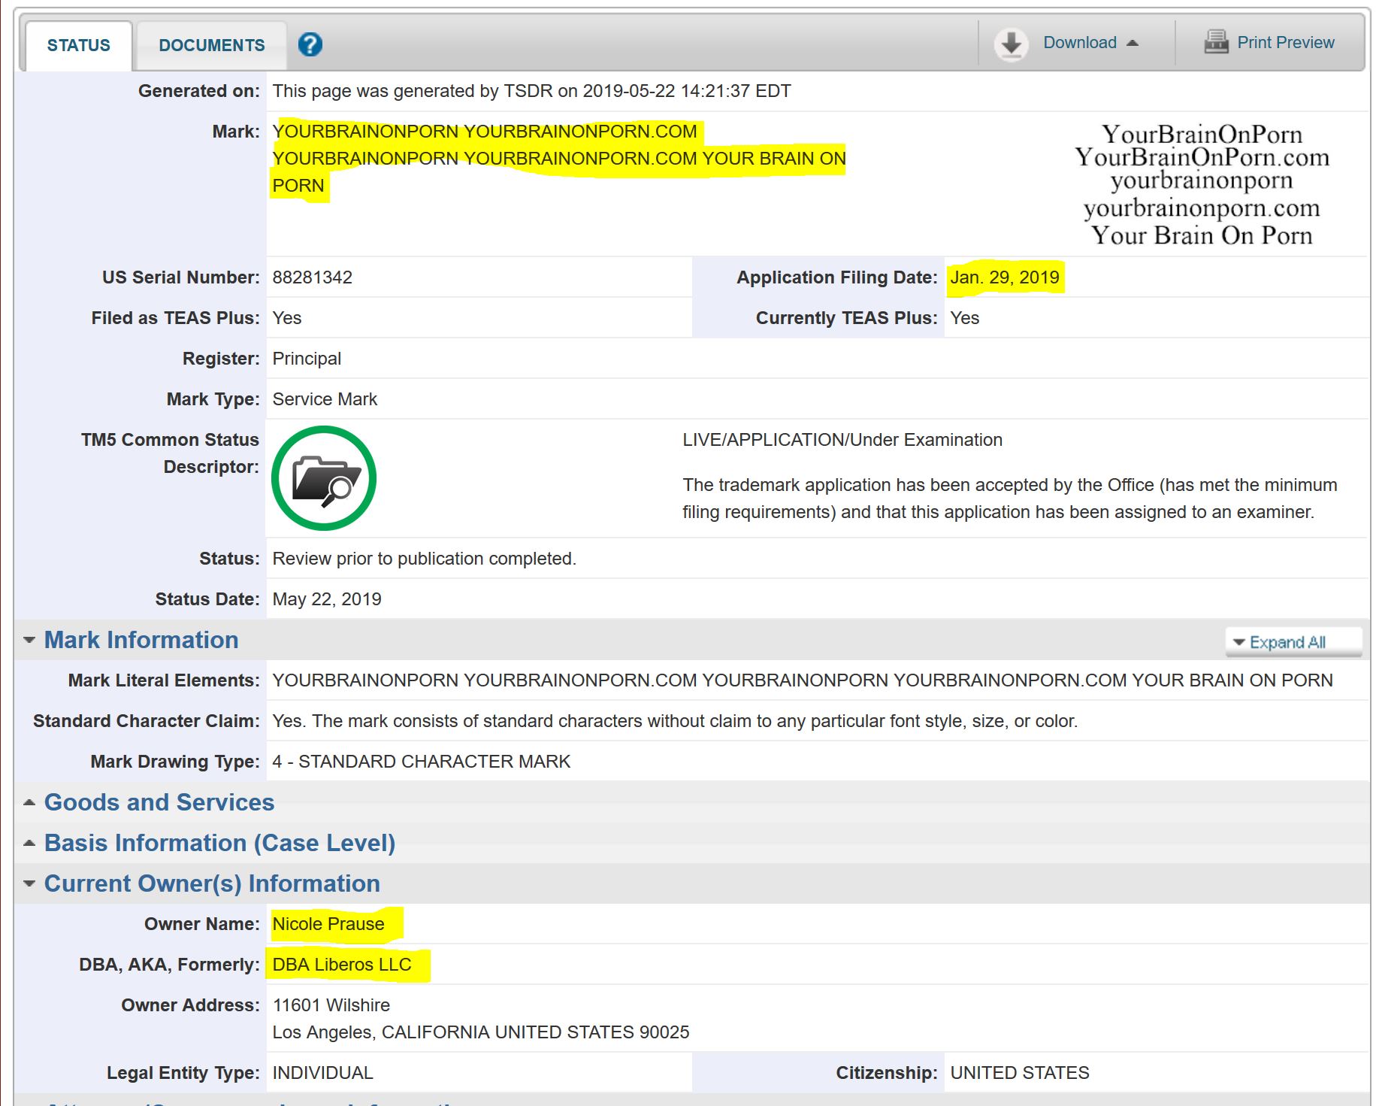Image resolution: width=1376 pixels, height=1106 pixels.
Task: Click the green TM5 status folder icon
Action: pos(324,478)
